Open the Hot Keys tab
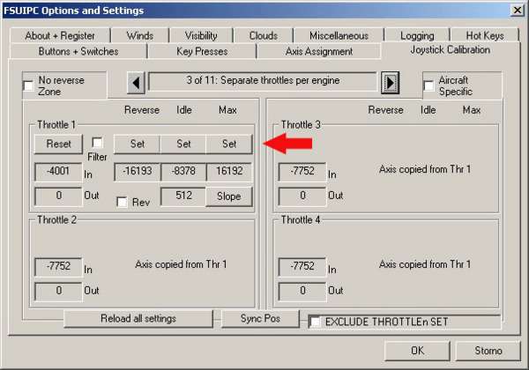The height and width of the screenshot is (370, 529). (485, 36)
